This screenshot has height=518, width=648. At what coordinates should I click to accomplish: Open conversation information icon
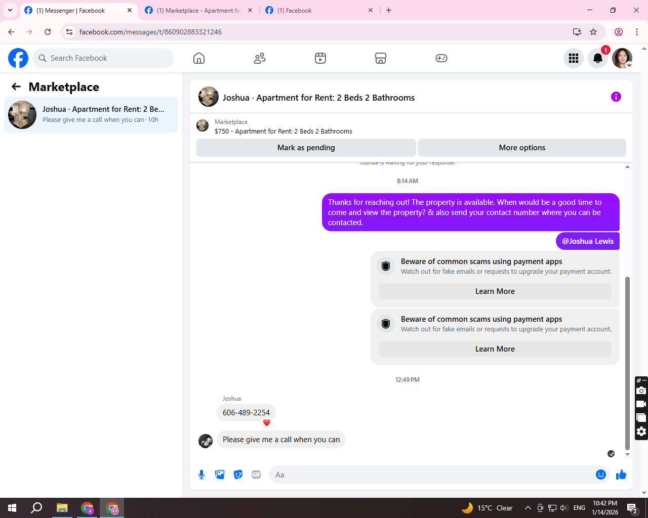[616, 97]
